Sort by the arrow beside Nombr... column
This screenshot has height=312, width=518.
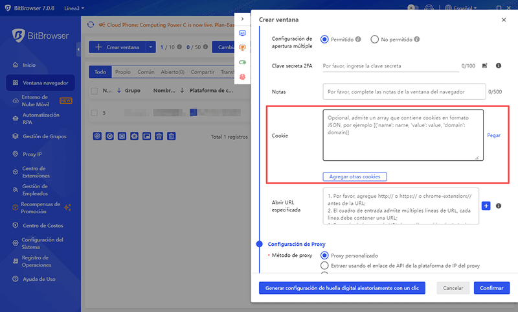(182, 90)
